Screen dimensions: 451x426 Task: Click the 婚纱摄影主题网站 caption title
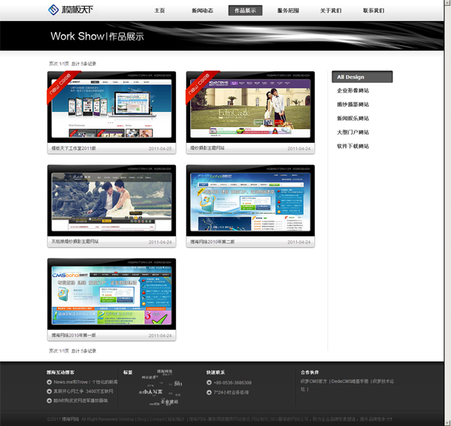(x=207, y=148)
